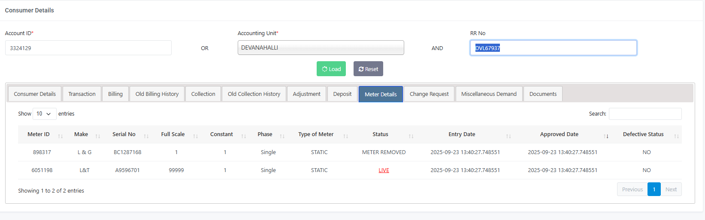This screenshot has height=220, width=705.
Task: Open the Old Collection History tab
Action: [254, 94]
